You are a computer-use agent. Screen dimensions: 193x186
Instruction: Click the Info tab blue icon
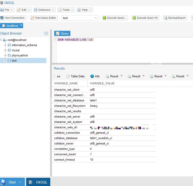pyautogui.click(x=92, y=76)
